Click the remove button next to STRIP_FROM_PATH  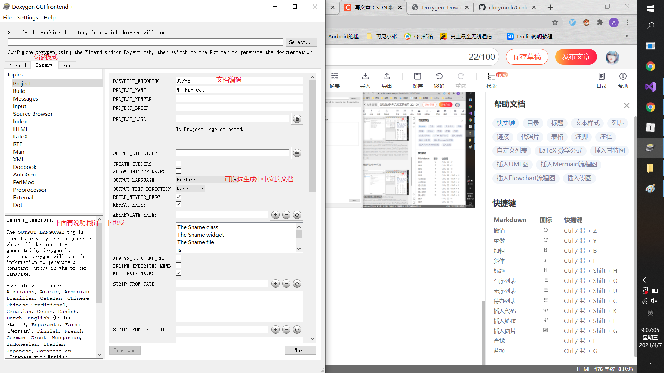286,284
